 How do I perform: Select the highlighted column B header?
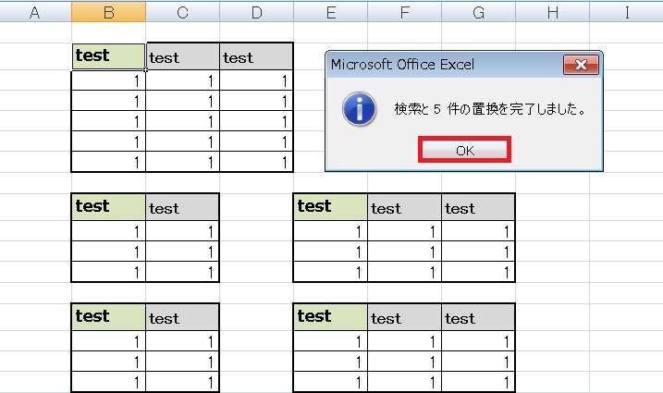108,12
